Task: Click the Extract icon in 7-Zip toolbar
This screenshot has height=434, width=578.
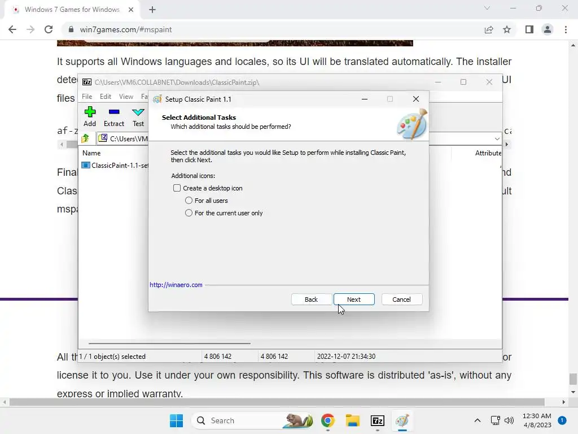Action: [114, 112]
